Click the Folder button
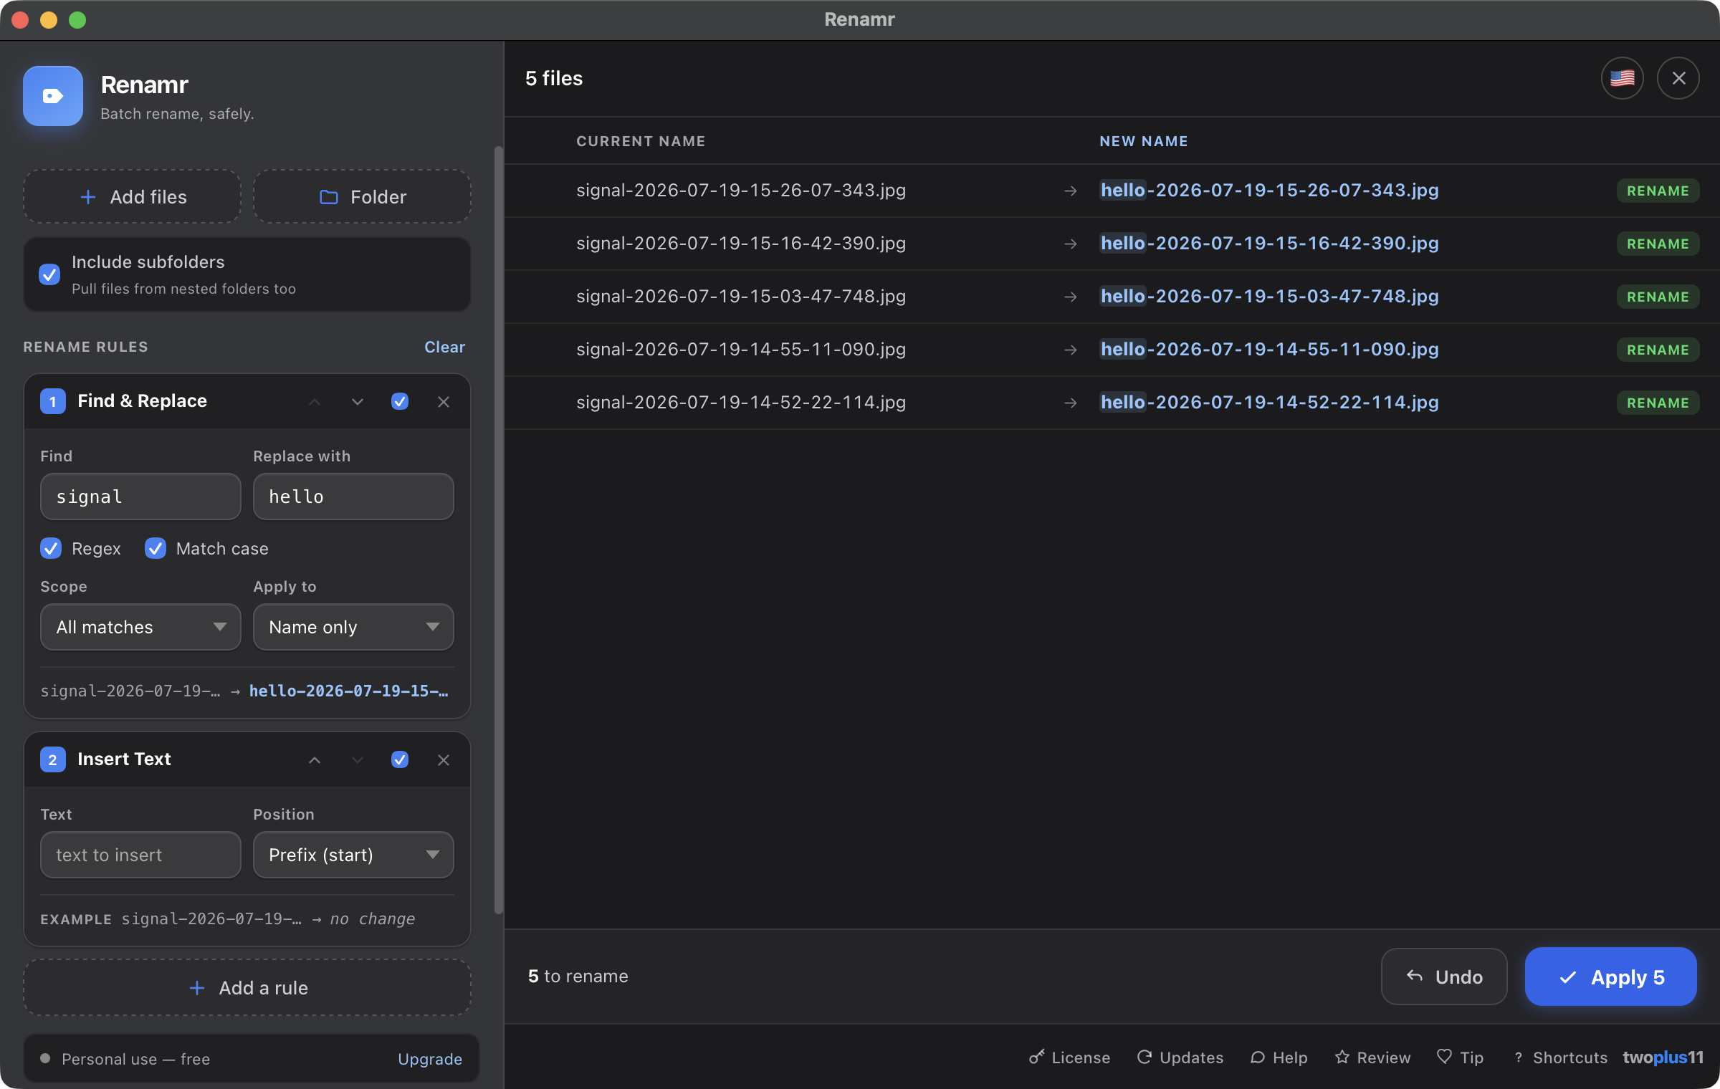Viewport: 1720px width, 1089px height. [x=362, y=197]
